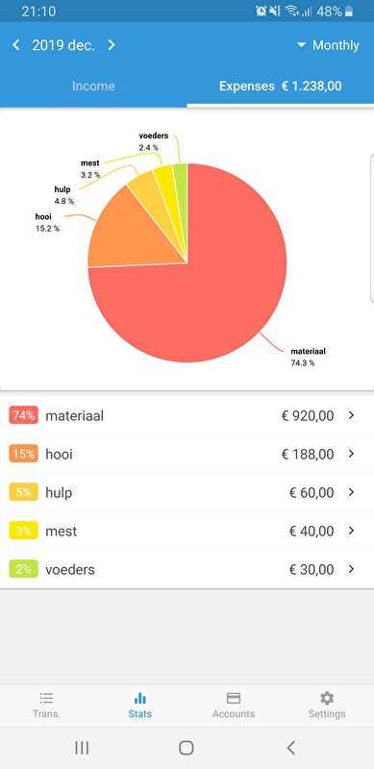
Task: Tap Android back navigation button
Action: coord(291,748)
